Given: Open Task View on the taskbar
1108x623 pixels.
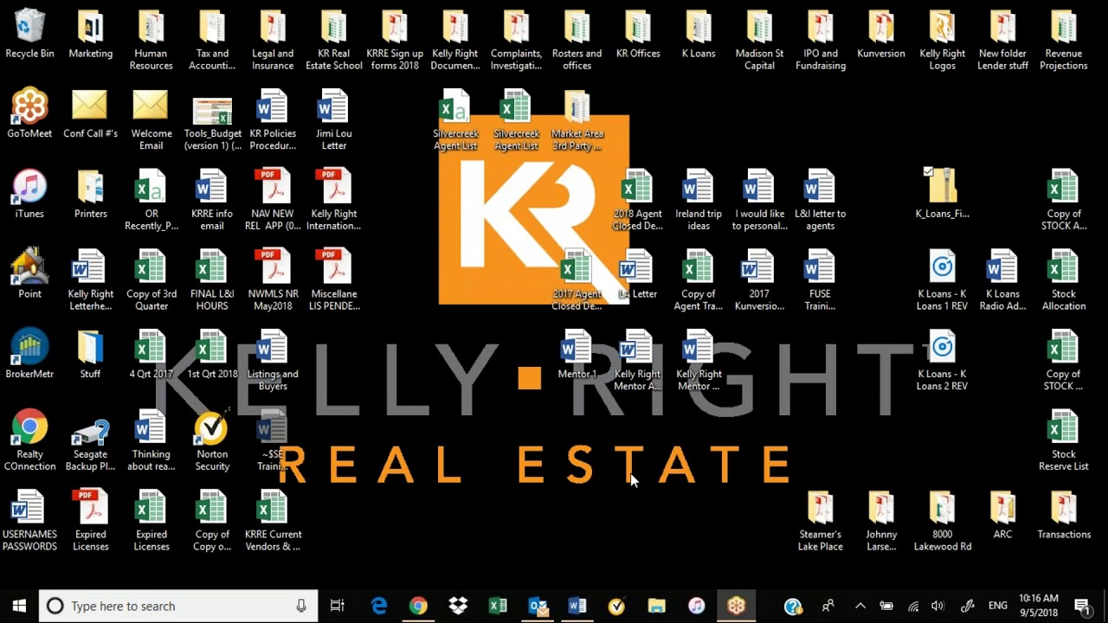Looking at the screenshot, I should (338, 606).
